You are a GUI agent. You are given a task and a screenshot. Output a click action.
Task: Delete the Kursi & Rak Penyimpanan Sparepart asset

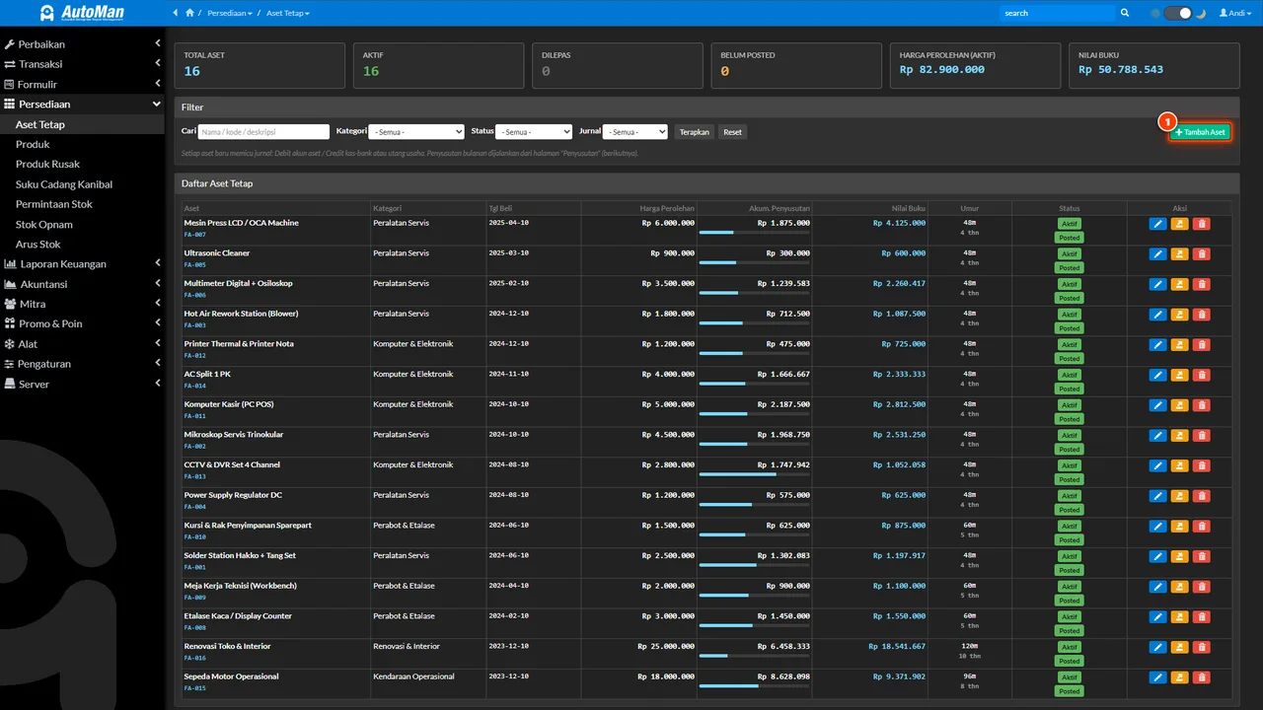[x=1201, y=527]
